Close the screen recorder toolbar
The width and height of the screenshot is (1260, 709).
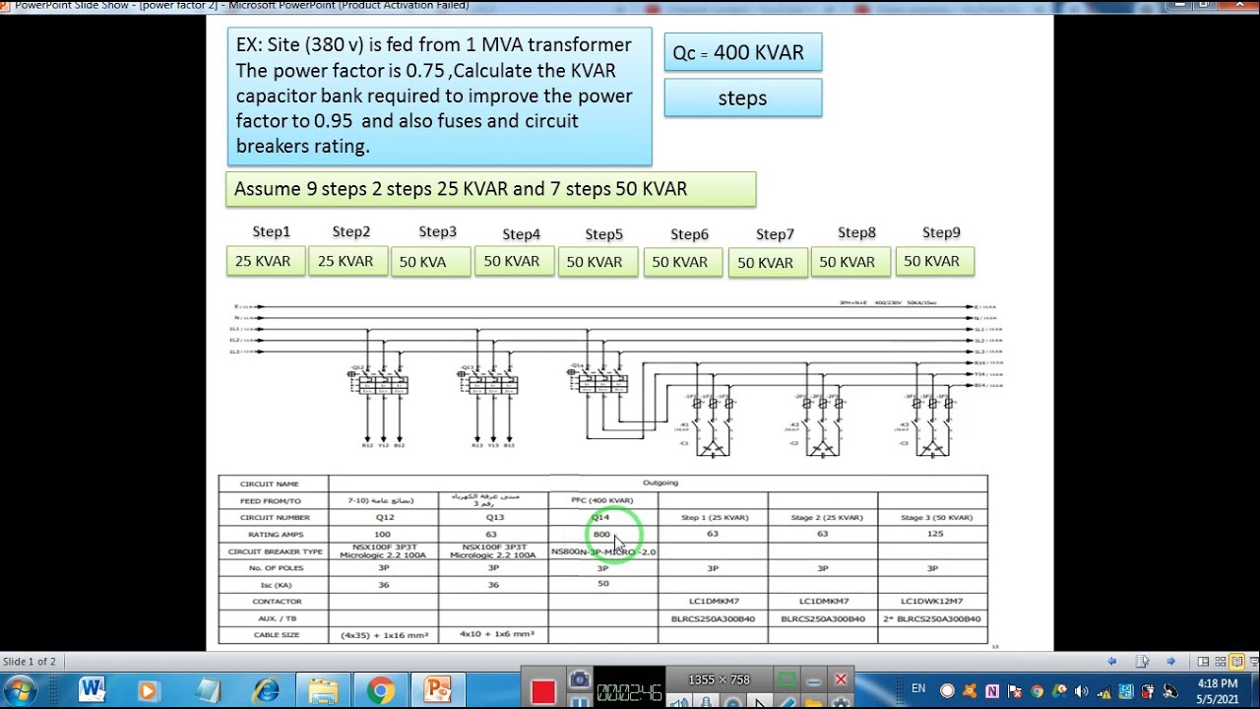point(841,679)
